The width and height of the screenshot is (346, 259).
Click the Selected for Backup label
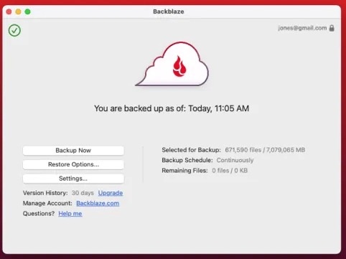[x=191, y=150]
